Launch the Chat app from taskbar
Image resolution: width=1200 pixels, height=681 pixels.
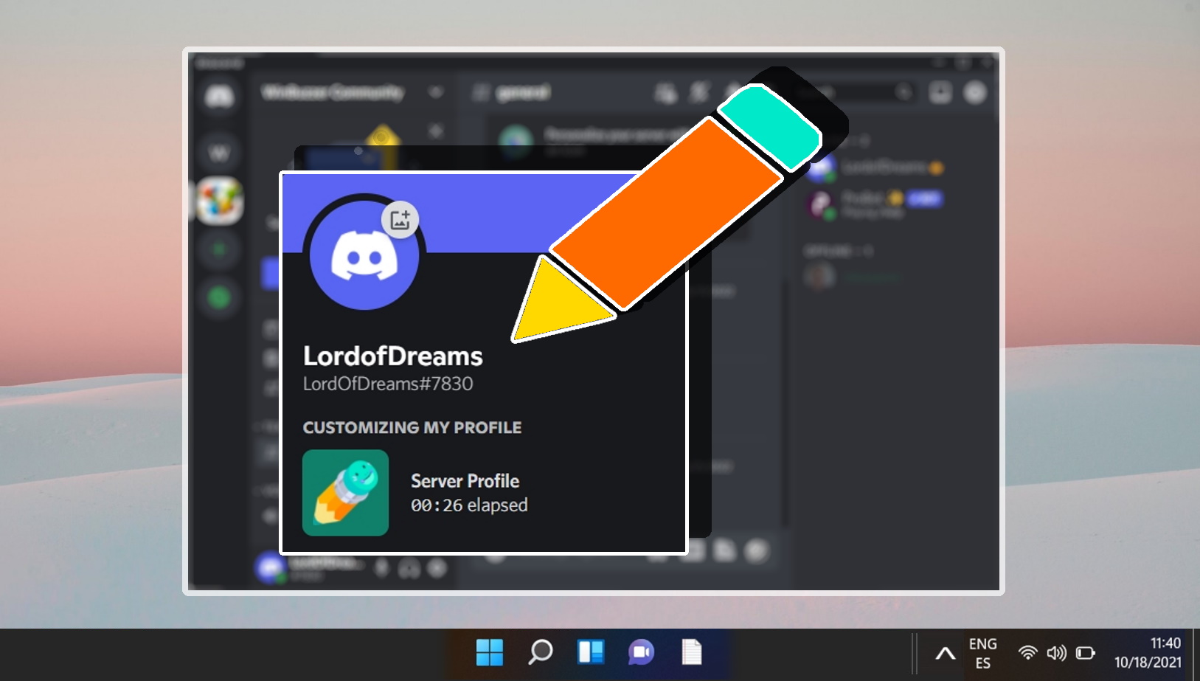click(641, 652)
